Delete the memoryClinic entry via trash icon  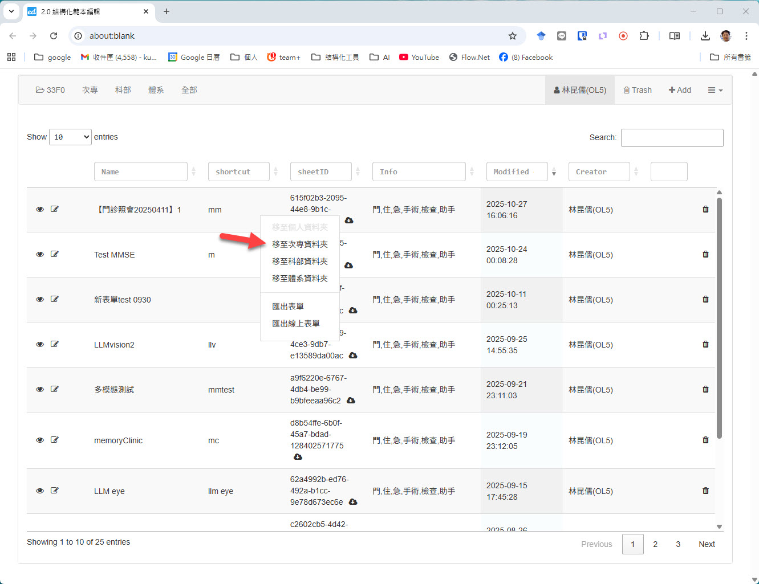(705, 440)
